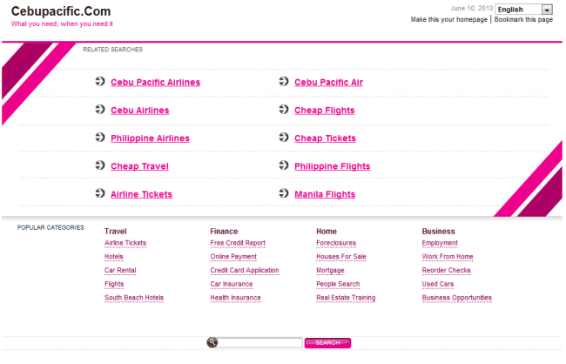The height and width of the screenshot is (364, 566).
Task: Select Health Insurance under Finance
Action: 235,298
